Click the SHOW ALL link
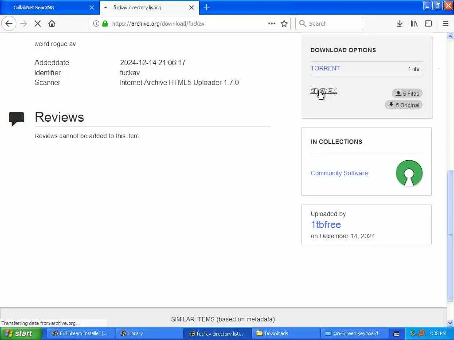Image resolution: width=454 pixels, height=340 pixels. [x=324, y=91]
